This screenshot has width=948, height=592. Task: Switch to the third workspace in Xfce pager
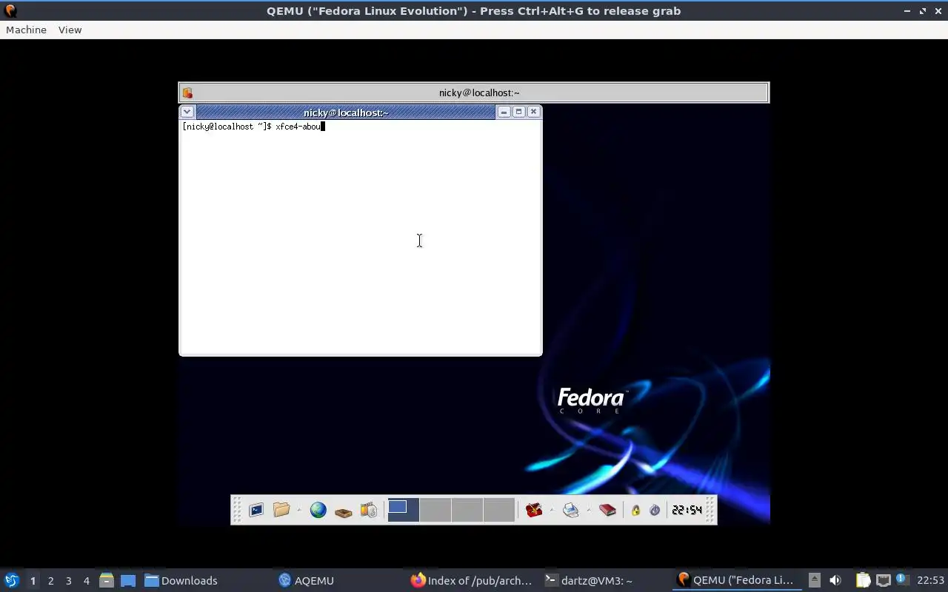point(467,510)
